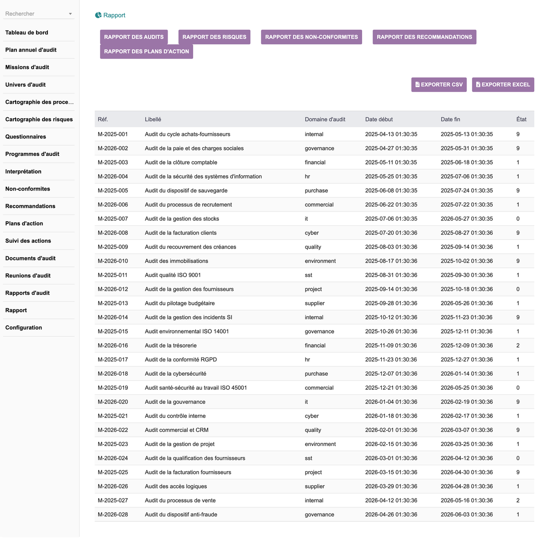Click the Rapport pie chart icon

pyautogui.click(x=98, y=15)
